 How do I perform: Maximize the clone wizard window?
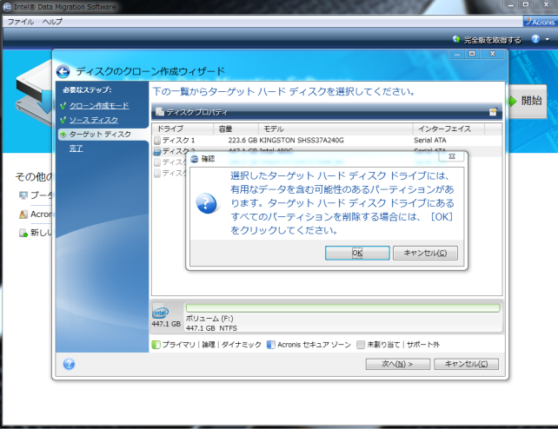click(x=472, y=54)
